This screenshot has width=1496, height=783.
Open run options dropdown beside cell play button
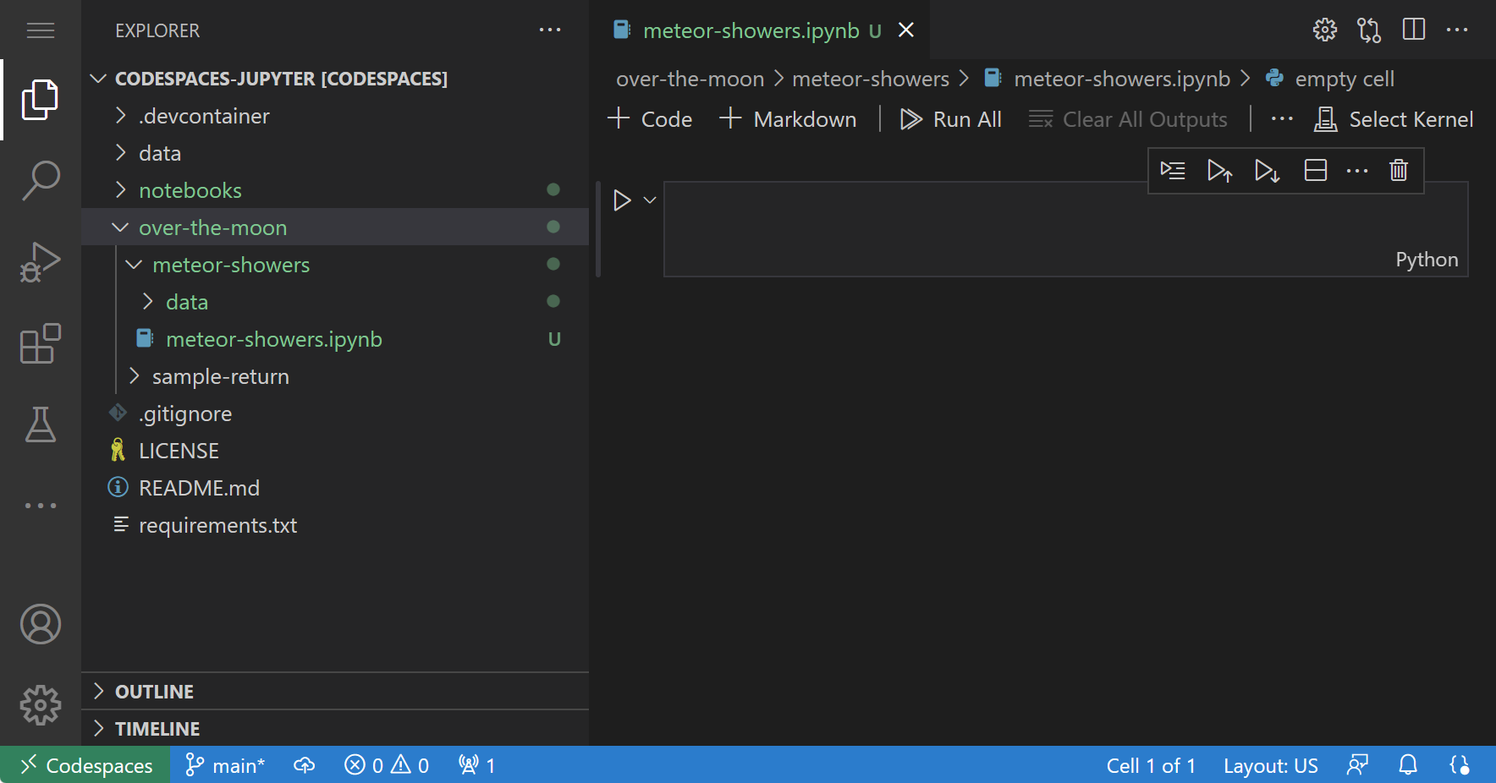point(650,200)
